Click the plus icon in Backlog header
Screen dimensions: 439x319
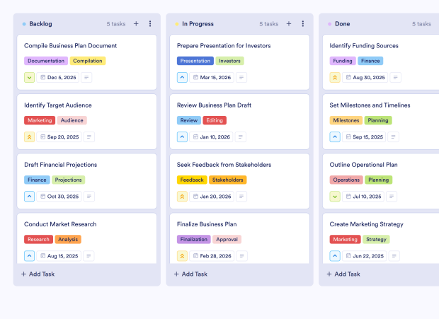(x=136, y=23)
